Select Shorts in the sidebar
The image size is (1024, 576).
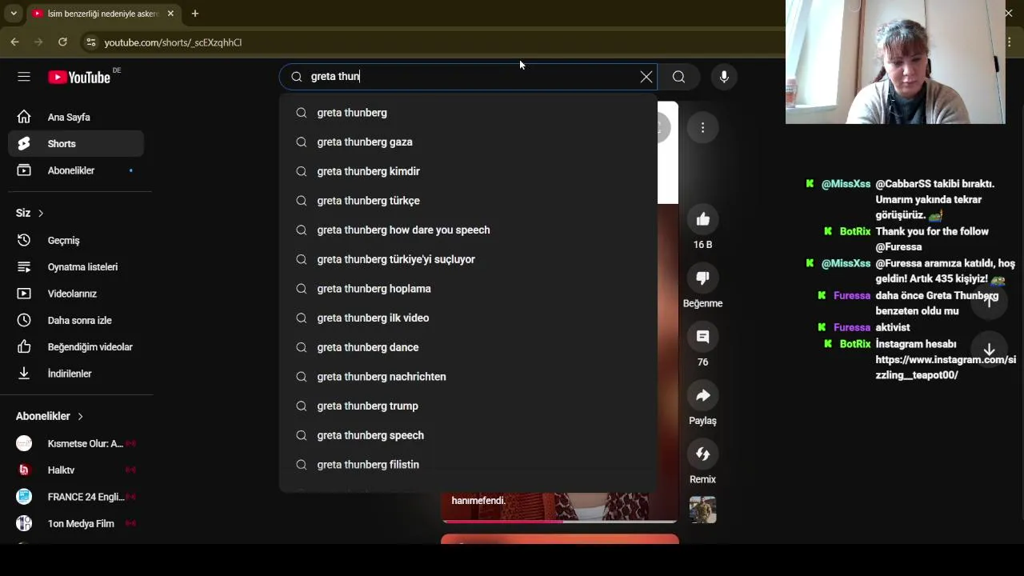point(76,144)
